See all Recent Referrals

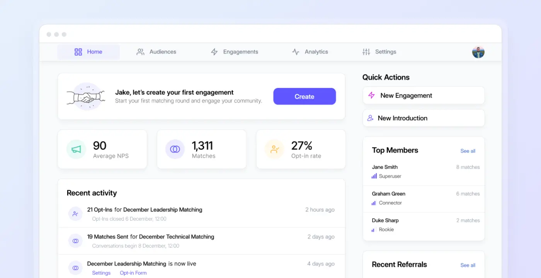click(468, 265)
